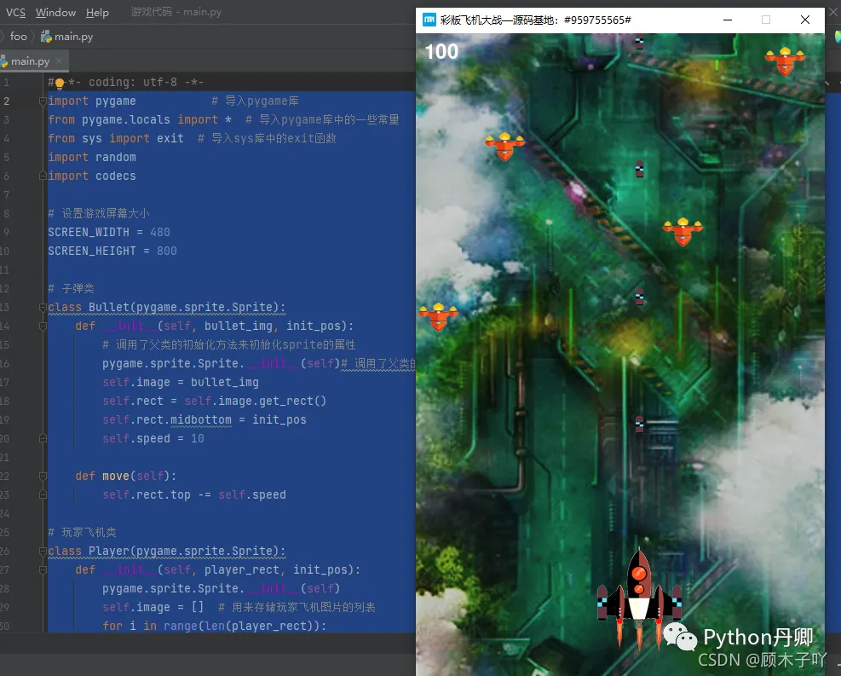The width and height of the screenshot is (841, 676).
Task: Click 'from sys import exit' line
Action: click(x=116, y=138)
